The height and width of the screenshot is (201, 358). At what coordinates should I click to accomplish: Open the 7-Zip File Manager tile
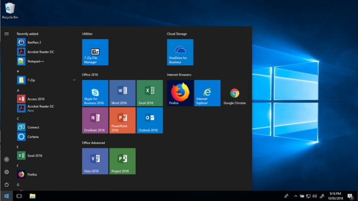95,52
